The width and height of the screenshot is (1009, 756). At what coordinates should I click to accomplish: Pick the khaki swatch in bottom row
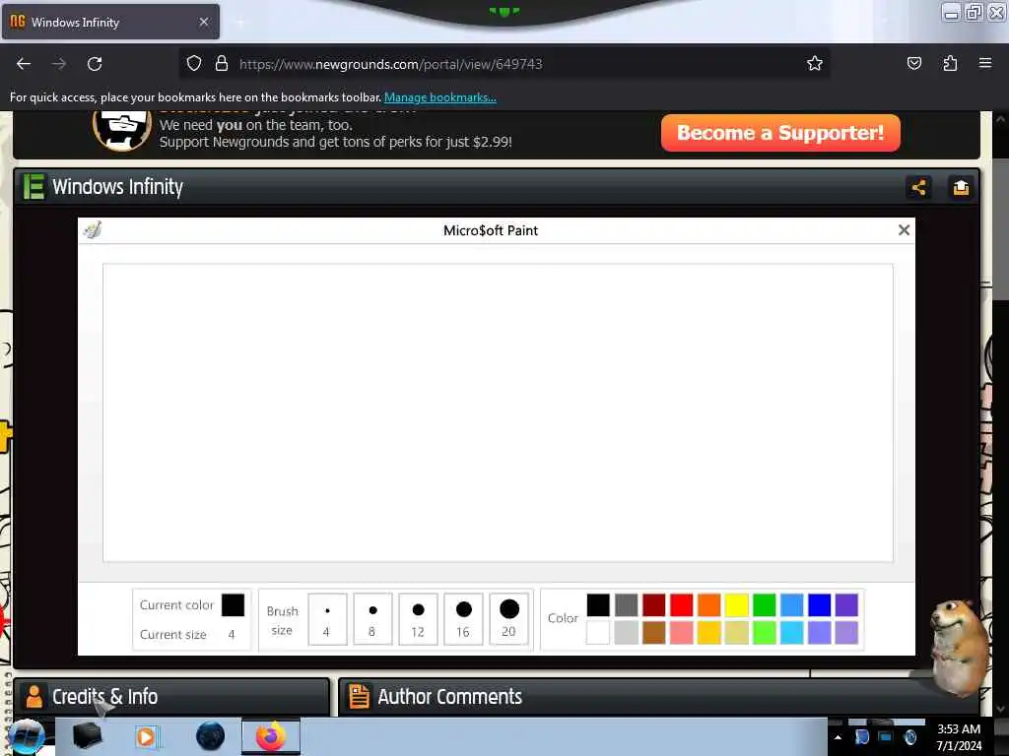pos(737,633)
